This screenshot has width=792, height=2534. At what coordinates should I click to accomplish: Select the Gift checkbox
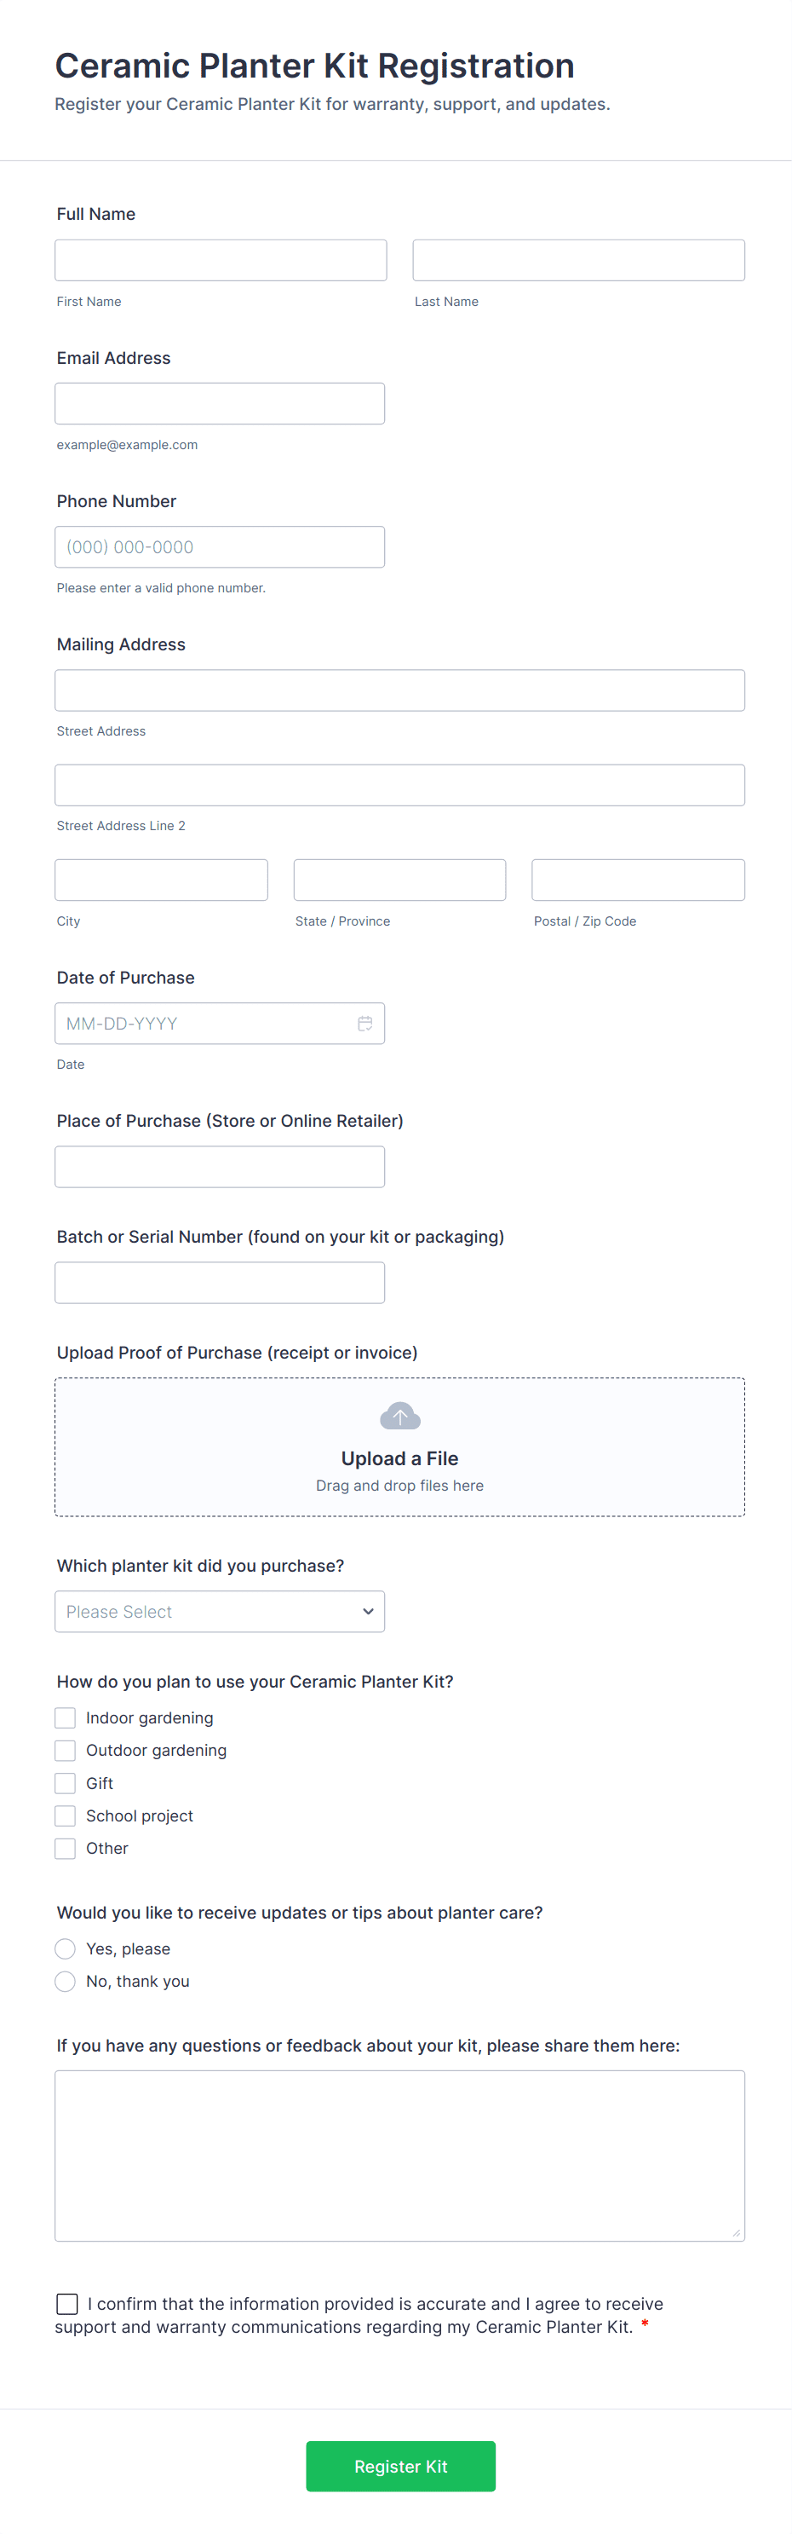pos(65,1782)
